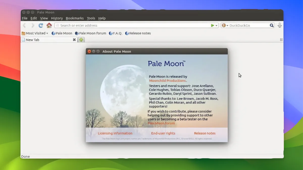Click the list-all-tabs grid icon
The height and width of the screenshot is (170, 303).
(281, 40)
